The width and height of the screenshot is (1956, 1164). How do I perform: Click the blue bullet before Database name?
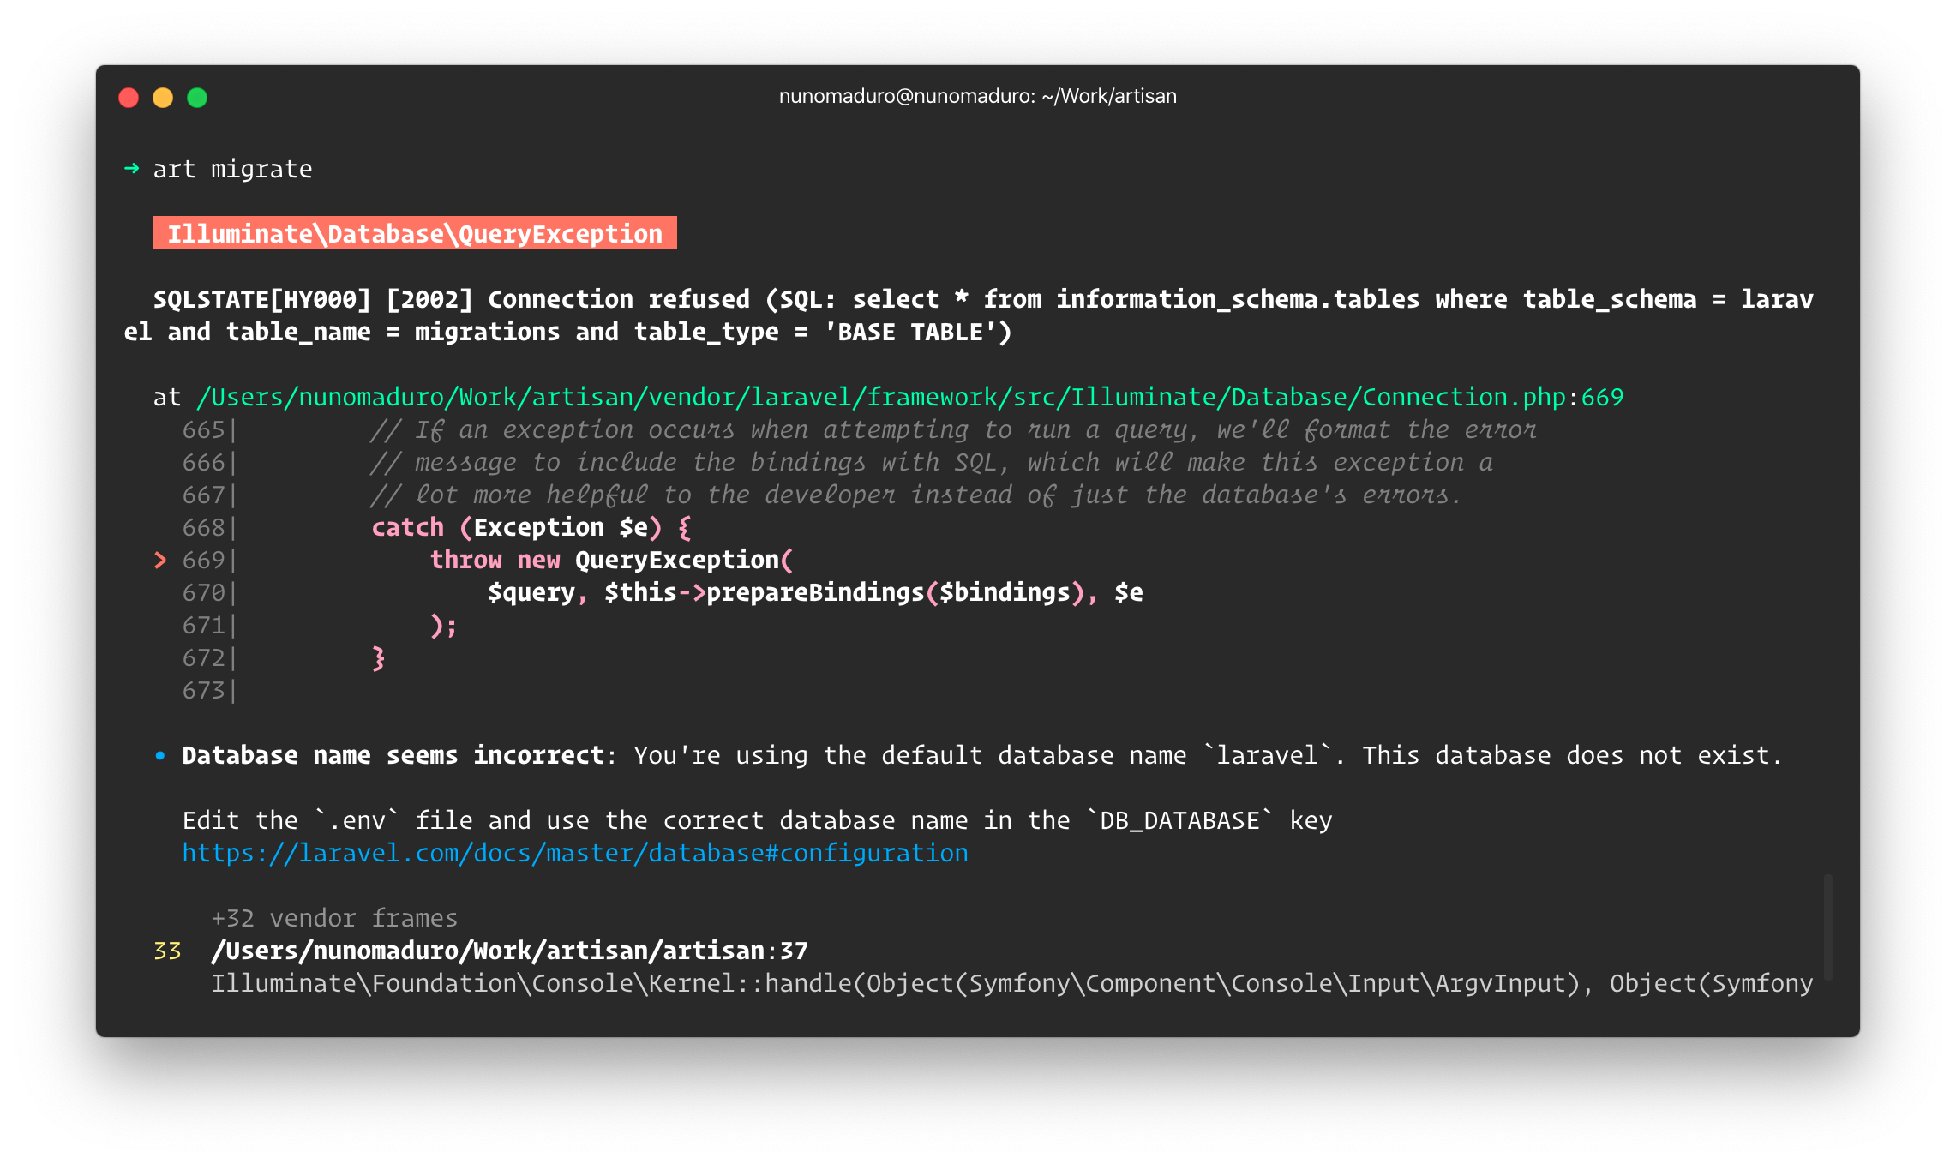pos(160,756)
